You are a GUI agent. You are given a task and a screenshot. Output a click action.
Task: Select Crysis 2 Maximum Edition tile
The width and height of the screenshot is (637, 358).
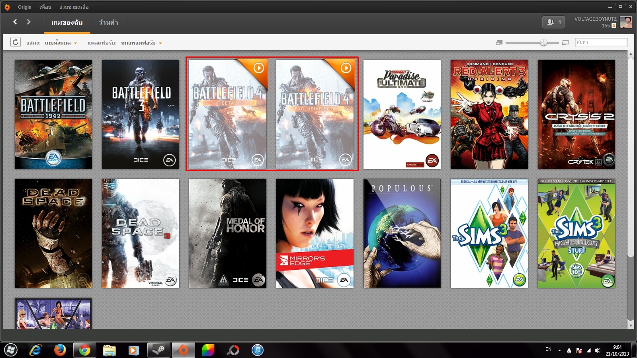(x=576, y=115)
